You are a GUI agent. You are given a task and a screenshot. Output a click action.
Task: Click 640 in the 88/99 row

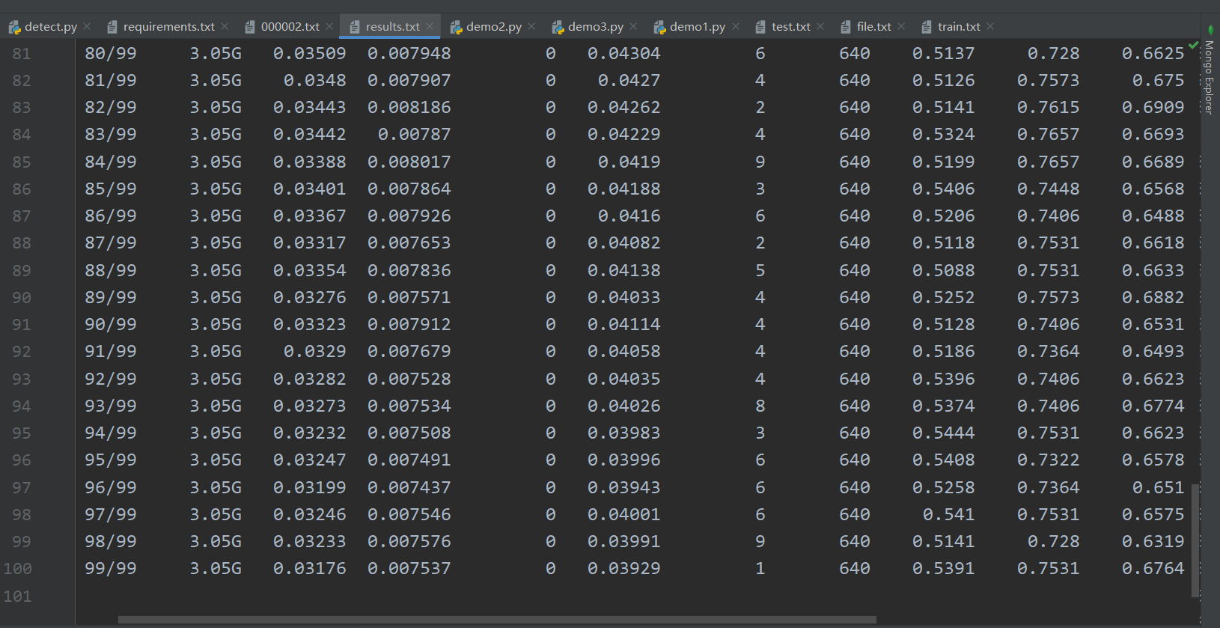pyautogui.click(x=855, y=271)
